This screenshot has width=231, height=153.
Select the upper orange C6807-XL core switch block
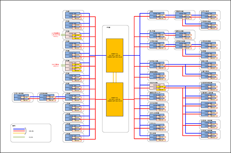pyautogui.click(x=115, y=55)
